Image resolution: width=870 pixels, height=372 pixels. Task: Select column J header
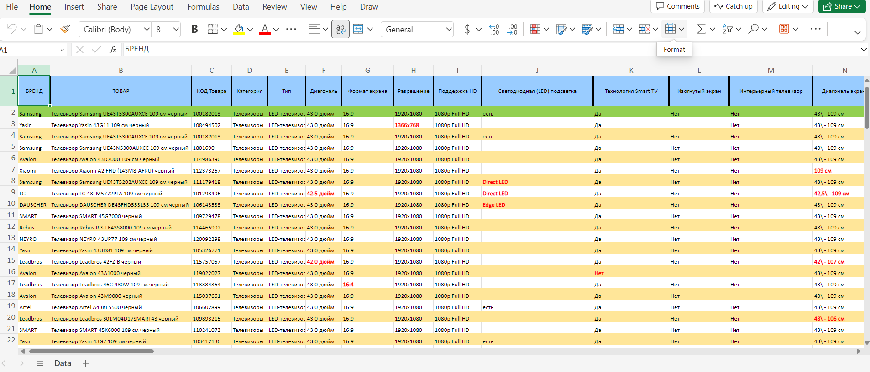(537, 70)
